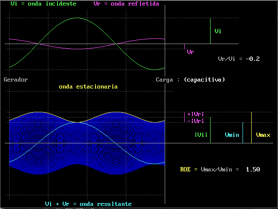Click the cyan Vmin vertical bar label
Viewport: 278px width, 209px height.
(232, 135)
